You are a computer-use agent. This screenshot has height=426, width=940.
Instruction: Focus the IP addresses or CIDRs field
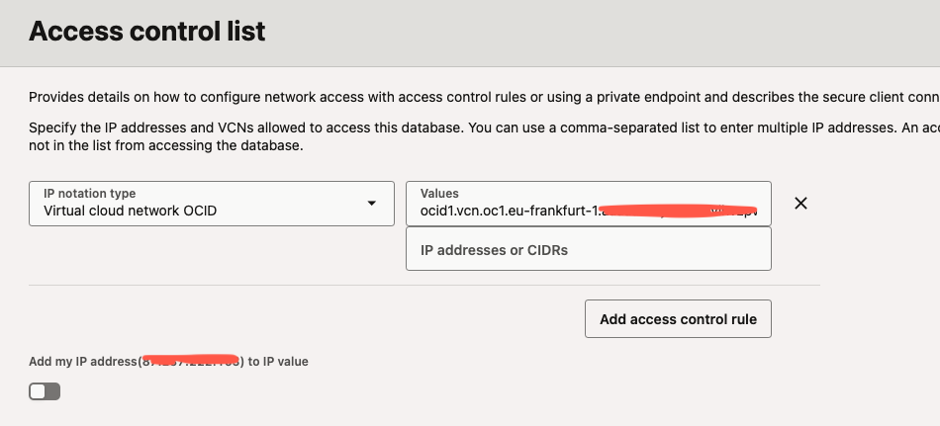588,249
